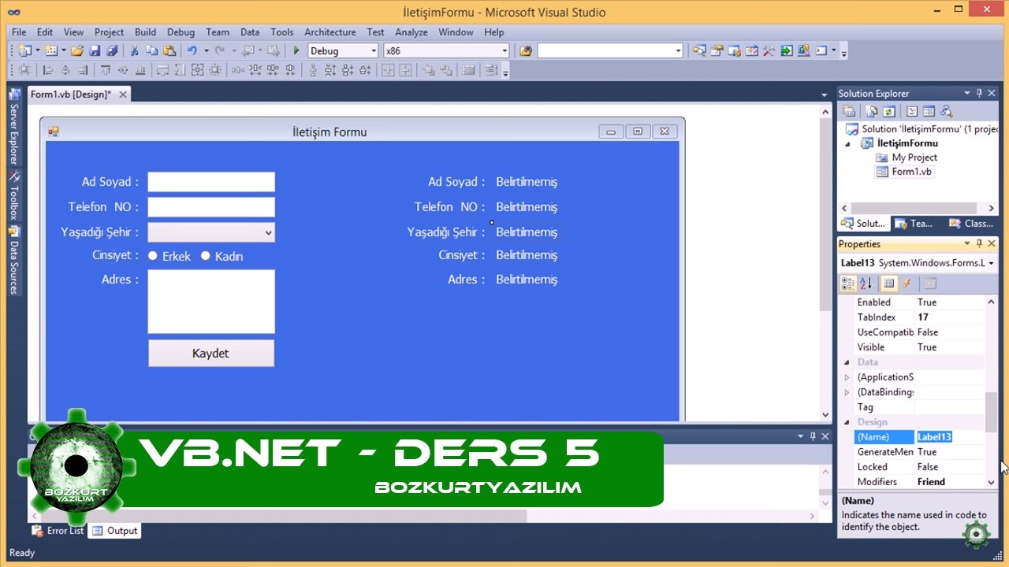The image size is (1009, 567).
Task: Click View Code icon in Solution Explorer
Action: pos(911,112)
